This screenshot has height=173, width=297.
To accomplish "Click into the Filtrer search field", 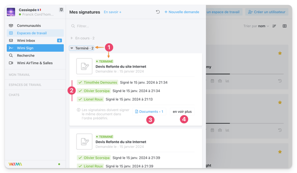I will 136,26.
